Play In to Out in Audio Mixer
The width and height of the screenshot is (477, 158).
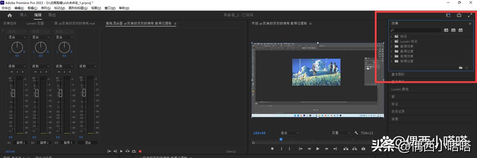click(x=127, y=151)
